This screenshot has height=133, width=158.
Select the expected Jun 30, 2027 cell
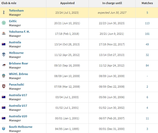point(112,13)
